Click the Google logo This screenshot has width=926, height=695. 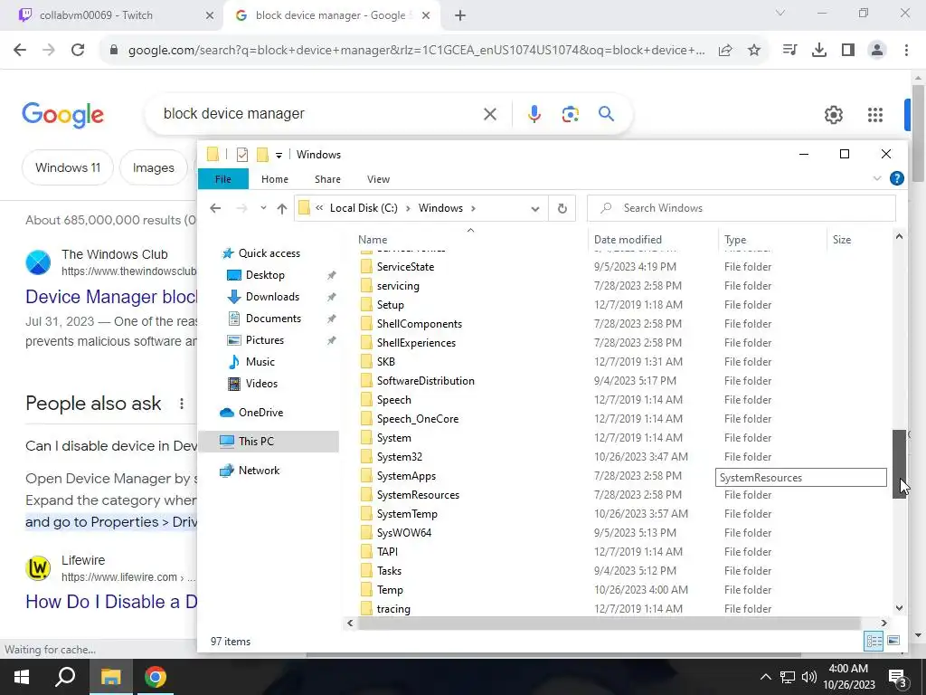point(62,115)
